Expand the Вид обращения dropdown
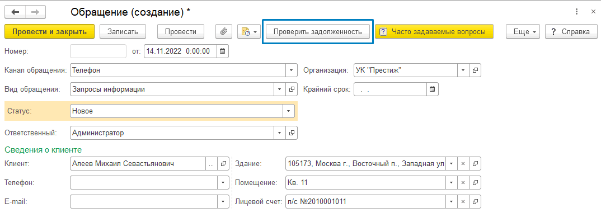Image resolution: width=601 pixels, height=213 pixels. point(279,89)
